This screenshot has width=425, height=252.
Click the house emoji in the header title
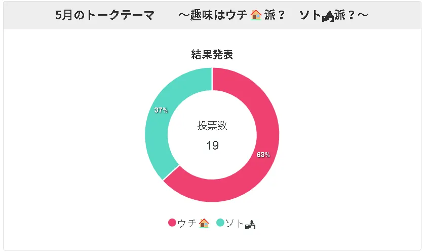[256, 15]
